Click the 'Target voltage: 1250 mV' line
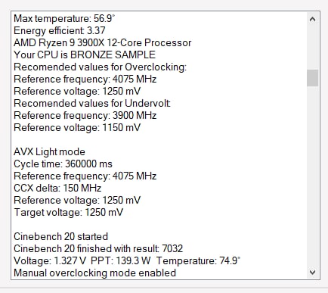The image size is (328, 293). point(68,212)
